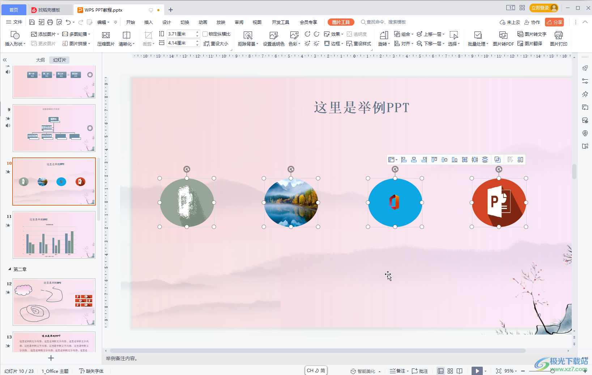Click the zoom out minus button
Screen dimensions: 592x375
523,371
